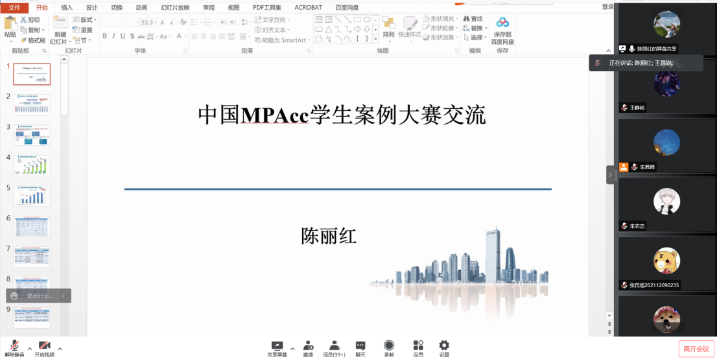
Task: Open the font size dropdown showing 33.9
Action: click(x=156, y=22)
